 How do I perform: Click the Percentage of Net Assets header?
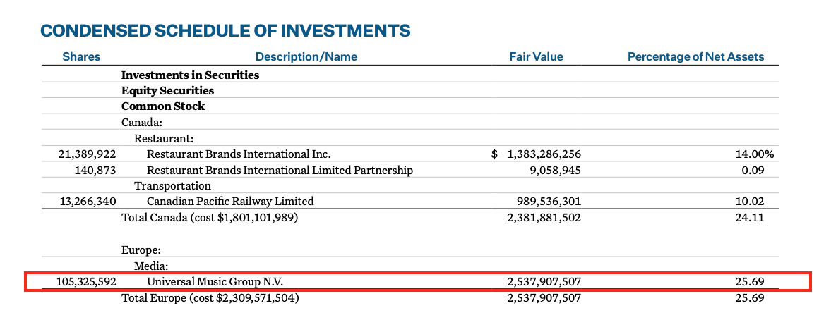pos(695,56)
